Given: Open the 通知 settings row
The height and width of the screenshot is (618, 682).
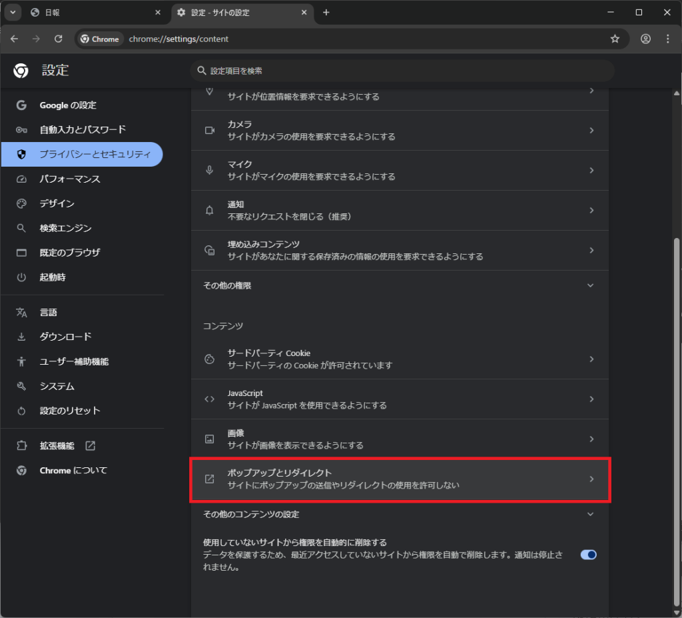Looking at the screenshot, I should pos(400,210).
